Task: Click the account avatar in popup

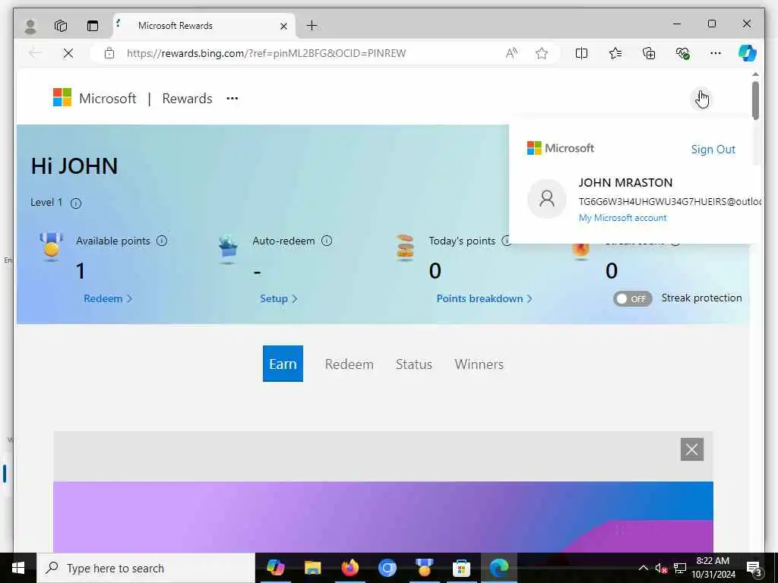Action: 547,199
